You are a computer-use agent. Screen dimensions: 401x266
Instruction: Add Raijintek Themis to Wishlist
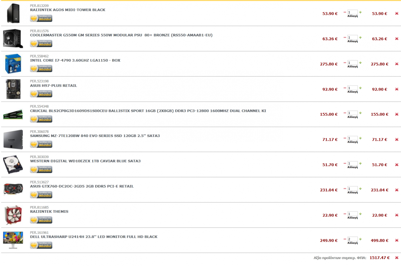click(41, 220)
